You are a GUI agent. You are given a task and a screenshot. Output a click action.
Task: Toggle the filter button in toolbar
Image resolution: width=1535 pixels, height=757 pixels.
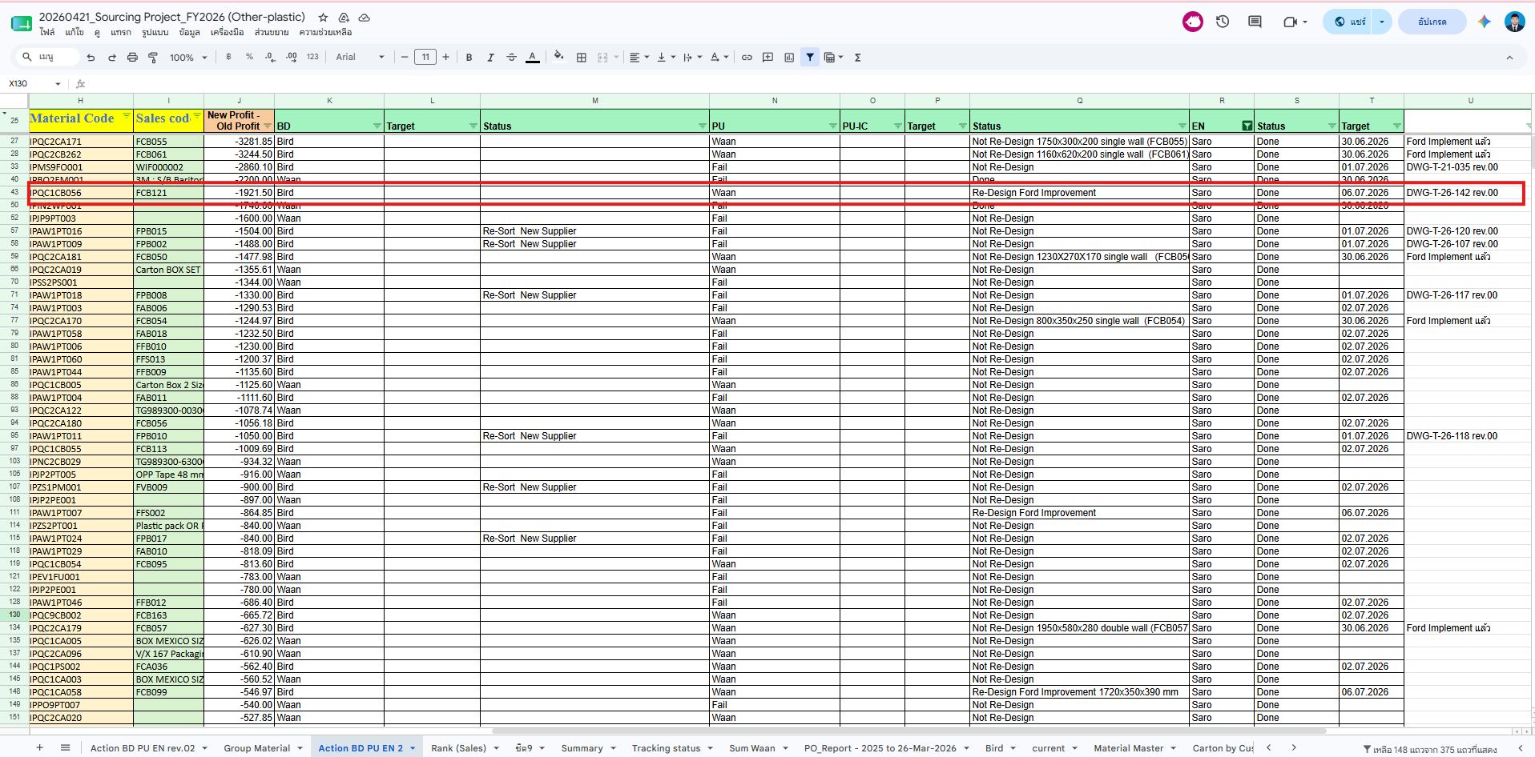(x=810, y=58)
